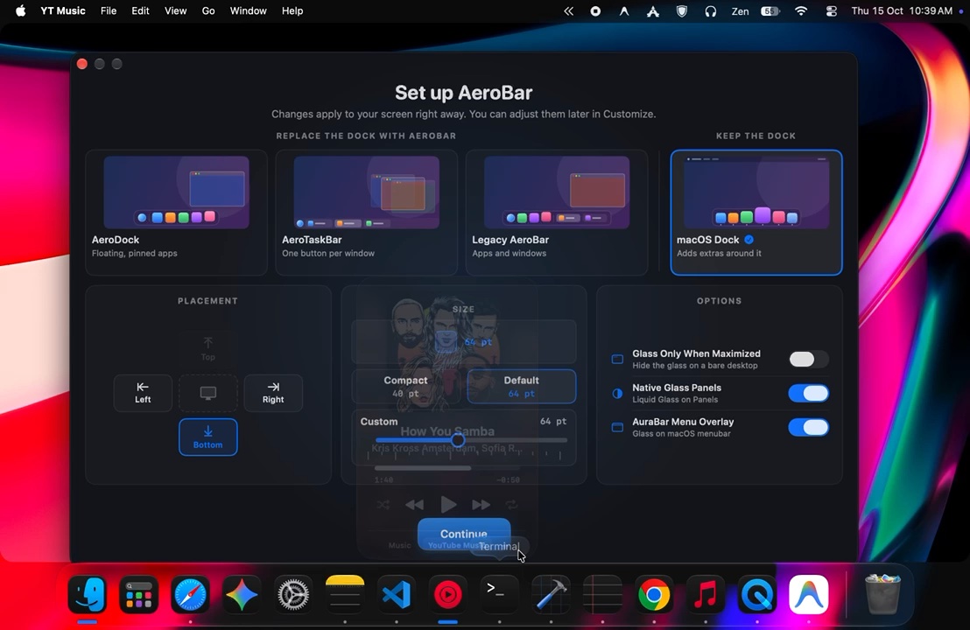Image resolution: width=970 pixels, height=630 pixels.
Task: Select the Left placement option
Action: (x=143, y=393)
